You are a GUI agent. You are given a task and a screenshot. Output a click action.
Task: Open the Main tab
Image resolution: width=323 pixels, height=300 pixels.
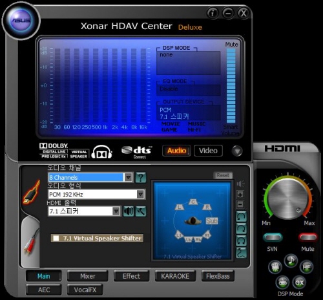(x=44, y=276)
